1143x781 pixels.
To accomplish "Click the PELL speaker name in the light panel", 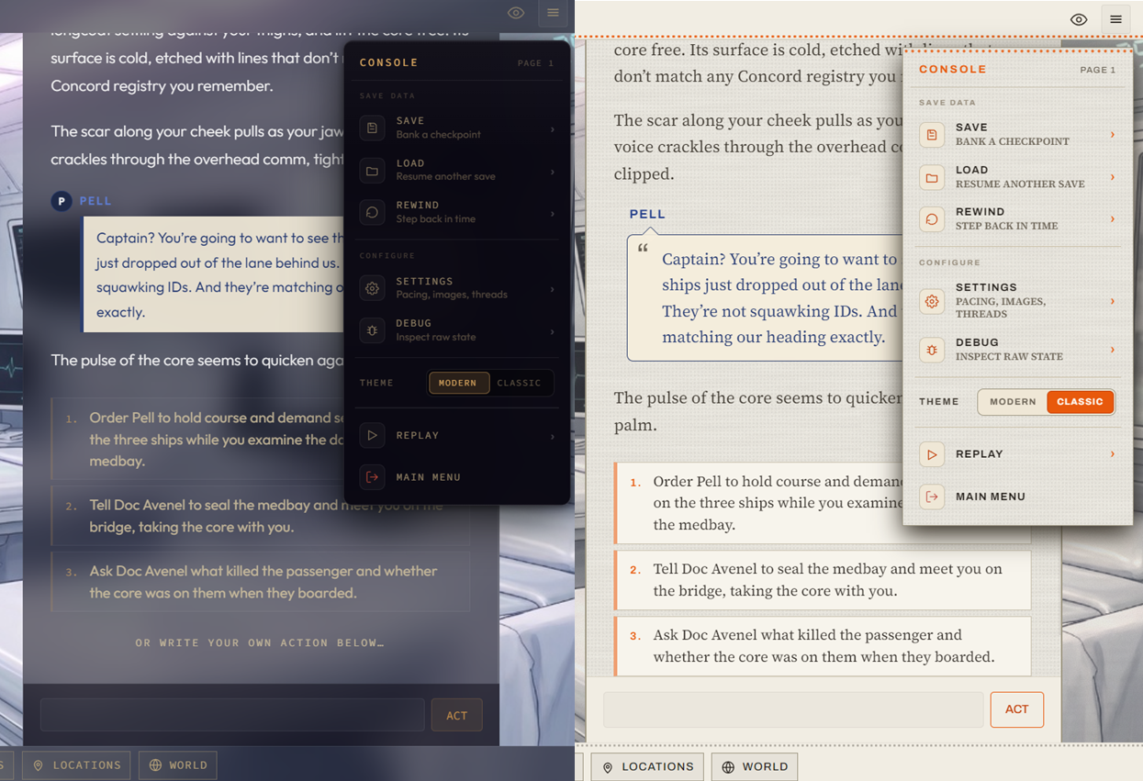I will tap(647, 214).
